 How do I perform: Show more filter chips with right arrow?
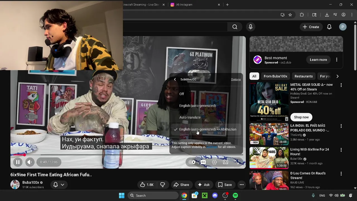click(x=337, y=76)
